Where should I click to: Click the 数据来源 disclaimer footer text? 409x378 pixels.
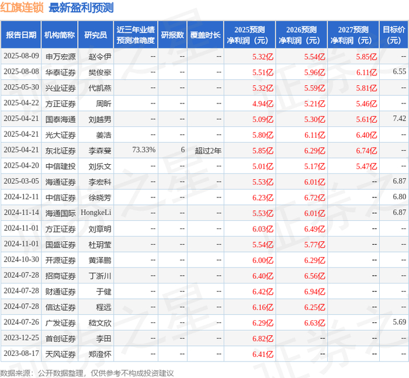[x=86, y=373]
